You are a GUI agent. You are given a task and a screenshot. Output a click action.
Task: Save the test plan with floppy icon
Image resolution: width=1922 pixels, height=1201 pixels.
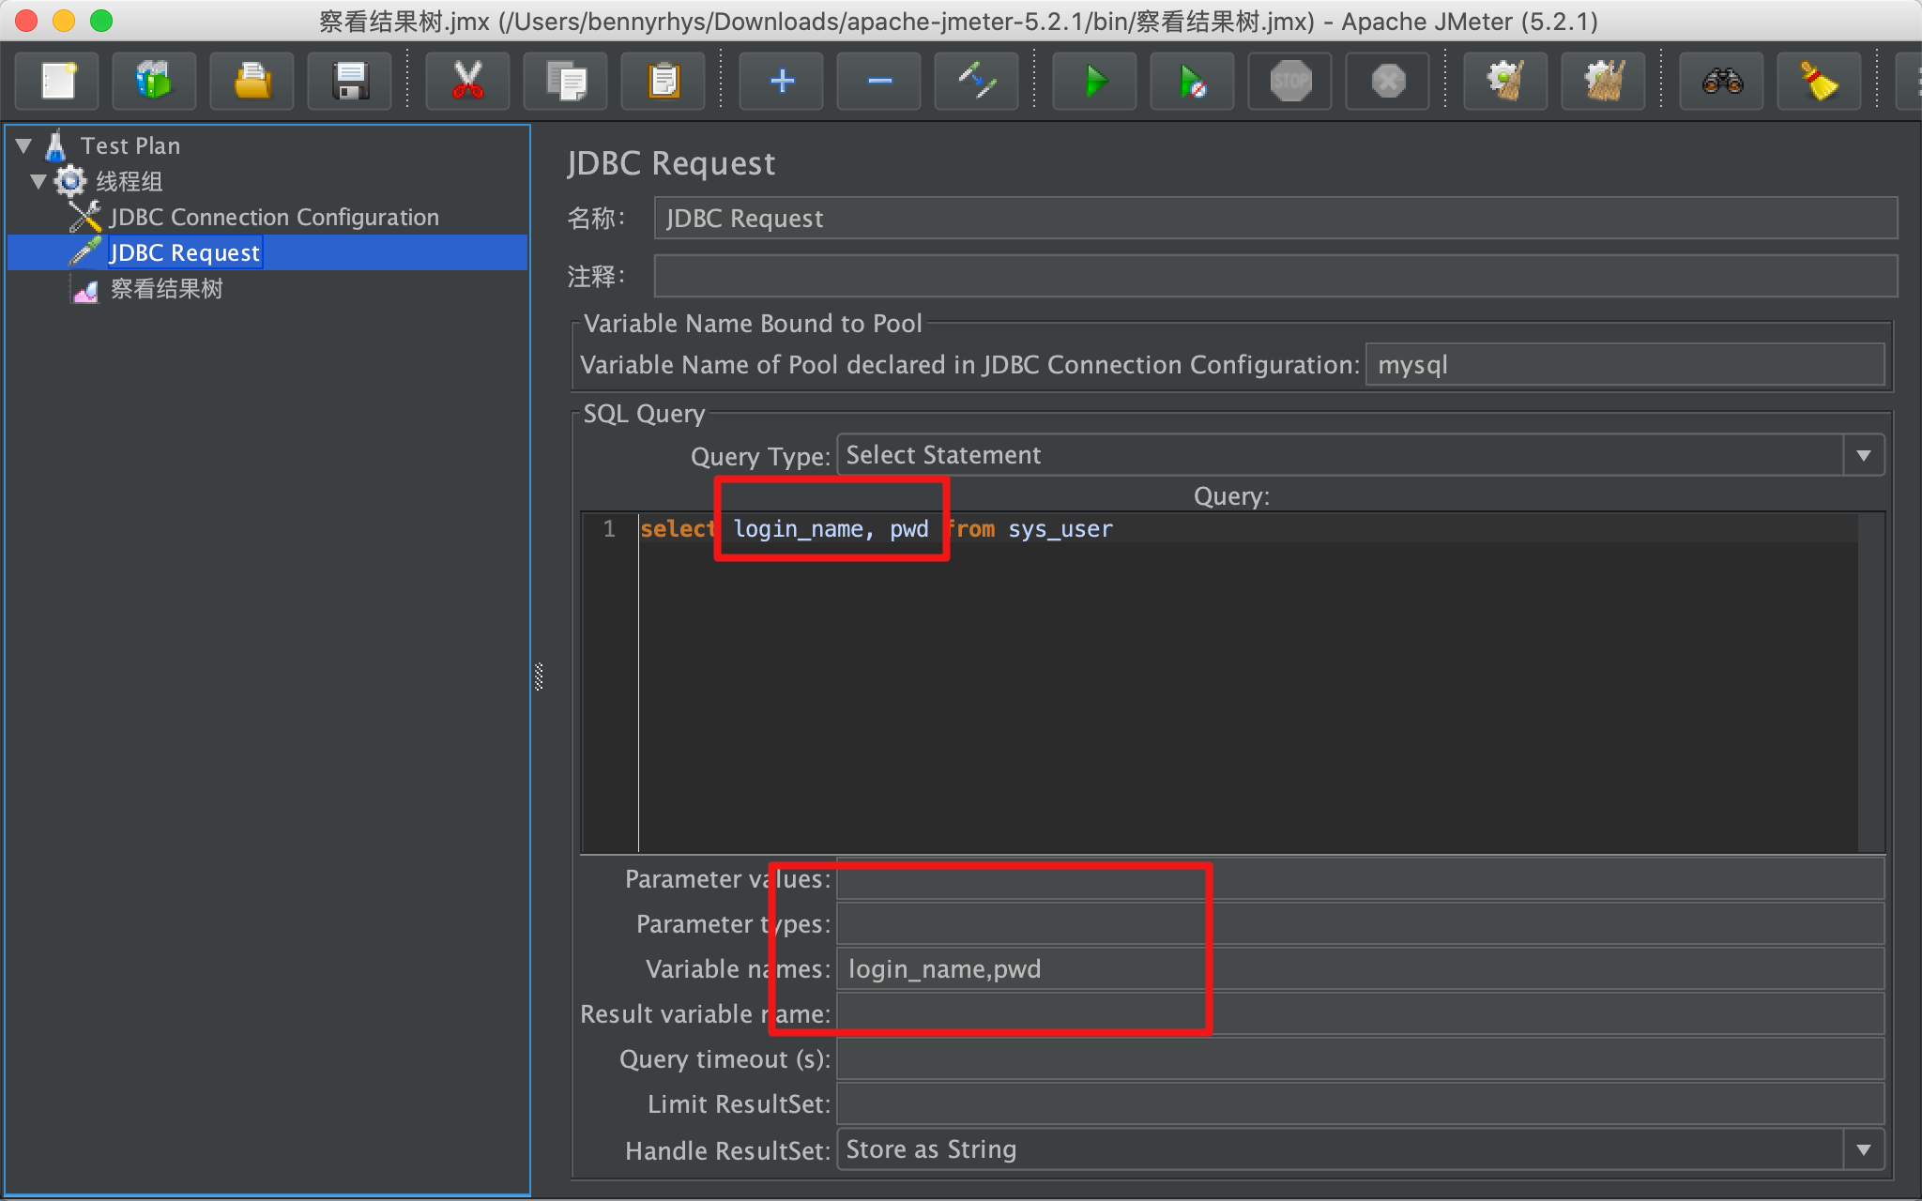[x=350, y=82]
